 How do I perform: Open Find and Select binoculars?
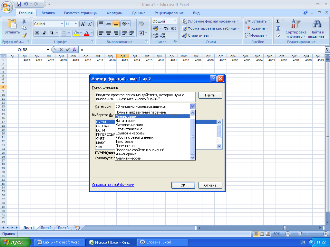pos(317,29)
